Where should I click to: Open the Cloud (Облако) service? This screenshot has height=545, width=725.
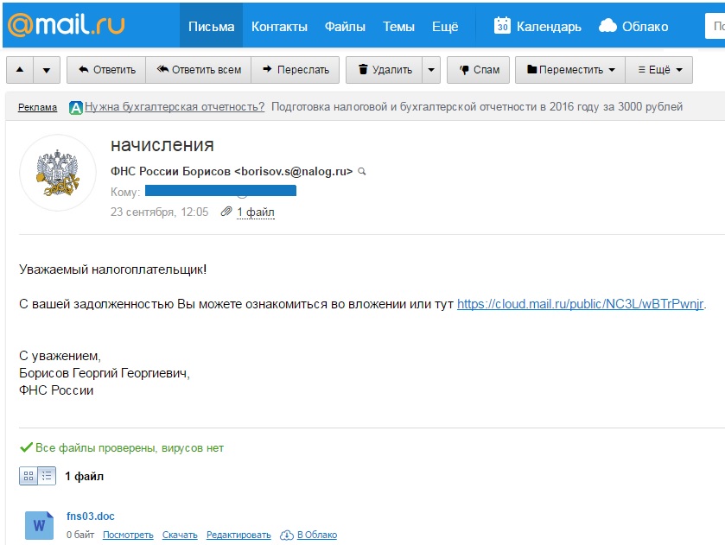(635, 26)
